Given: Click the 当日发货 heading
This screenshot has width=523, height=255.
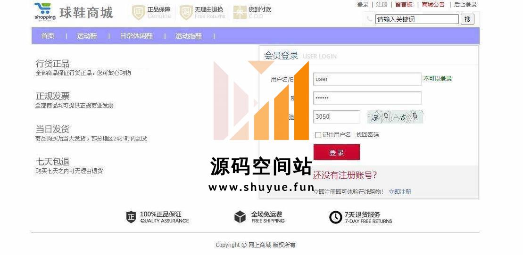Looking at the screenshot, I should tap(52, 129).
